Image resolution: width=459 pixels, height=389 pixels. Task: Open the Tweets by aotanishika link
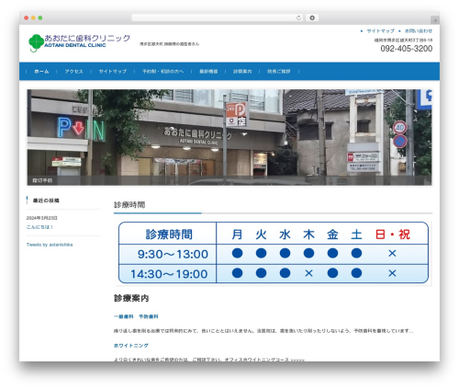point(50,245)
